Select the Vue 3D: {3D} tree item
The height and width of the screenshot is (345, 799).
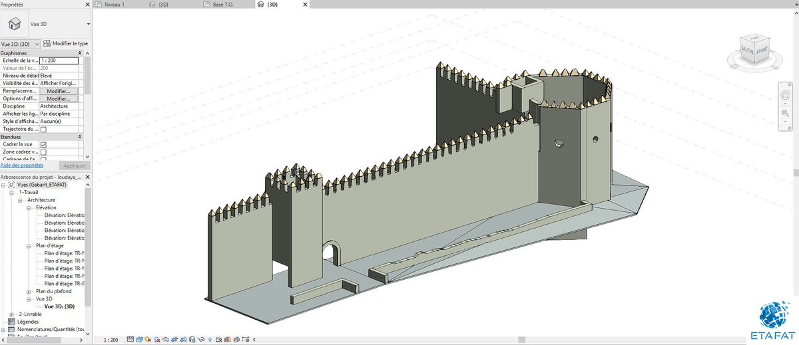coord(59,306)
